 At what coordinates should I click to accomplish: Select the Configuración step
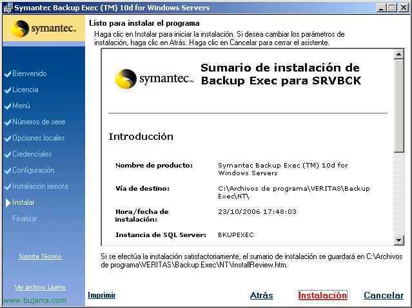(34, 170)
